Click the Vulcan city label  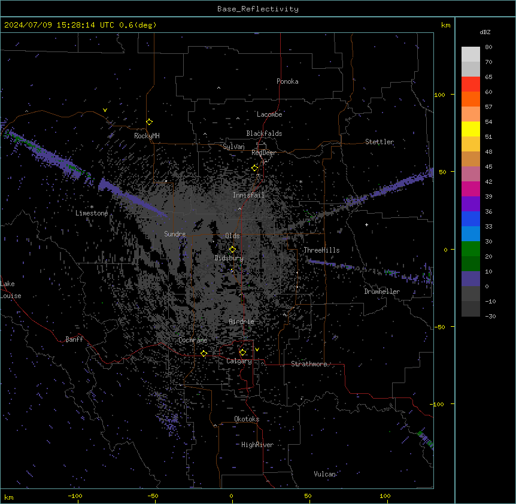click(x=325, y=474)
